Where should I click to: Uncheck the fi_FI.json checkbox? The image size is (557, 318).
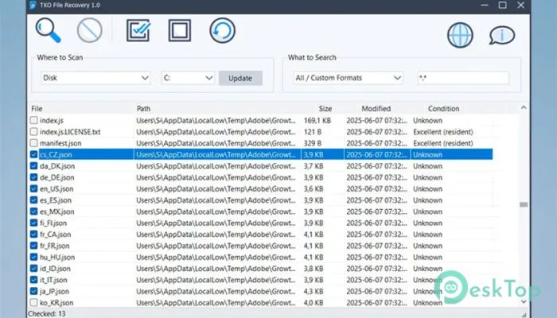(x=33, y=223)
